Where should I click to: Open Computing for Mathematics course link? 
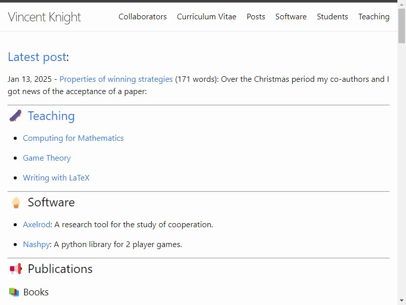tap(73, 138)
